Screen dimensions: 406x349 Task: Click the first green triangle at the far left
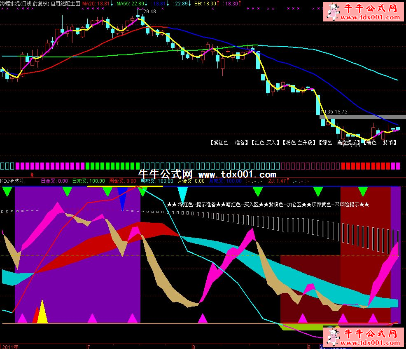[x=7, y=191]
